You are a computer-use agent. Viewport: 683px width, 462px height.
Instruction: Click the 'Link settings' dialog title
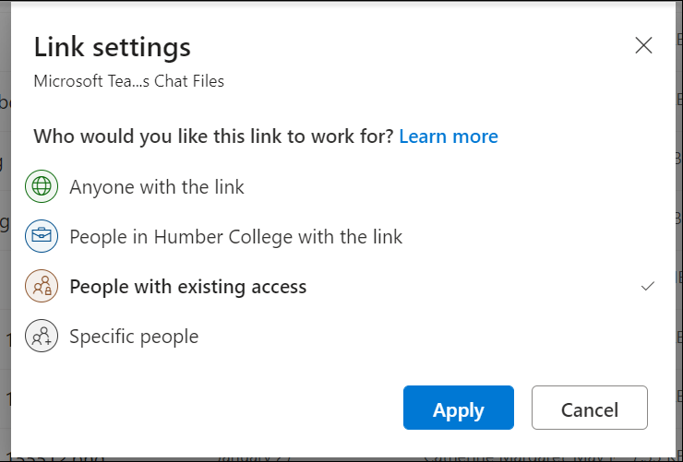112,47
